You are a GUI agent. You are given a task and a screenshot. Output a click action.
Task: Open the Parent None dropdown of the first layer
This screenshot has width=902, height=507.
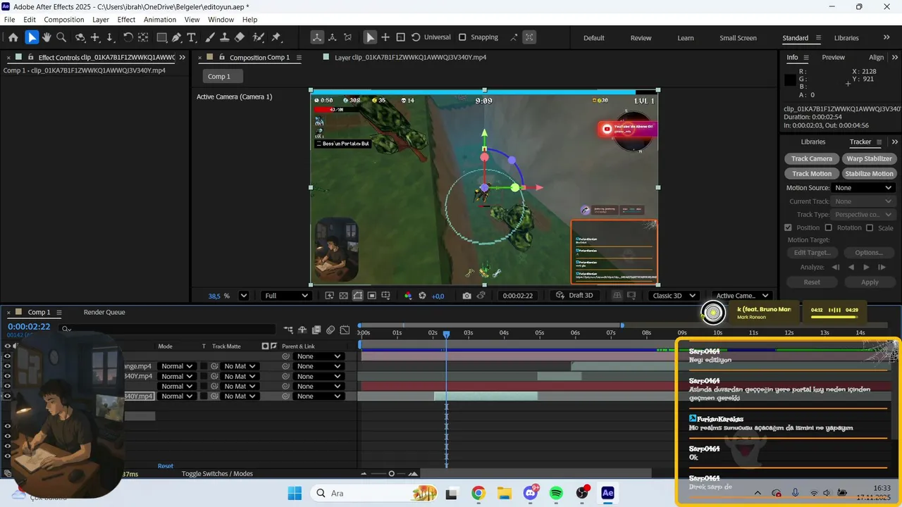319,356
